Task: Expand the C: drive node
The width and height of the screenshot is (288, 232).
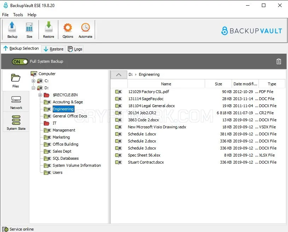Action: tap(33, 81)
